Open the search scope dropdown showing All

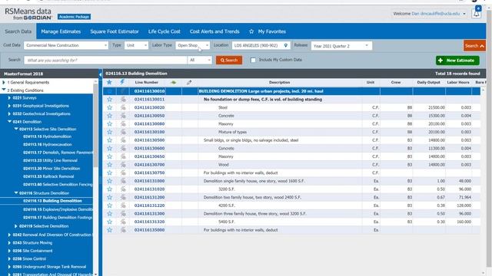200,60
